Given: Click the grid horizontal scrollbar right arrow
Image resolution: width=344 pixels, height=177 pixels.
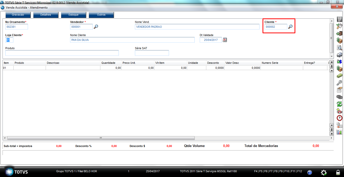Looking at the screenshot, I should (332, 138).
